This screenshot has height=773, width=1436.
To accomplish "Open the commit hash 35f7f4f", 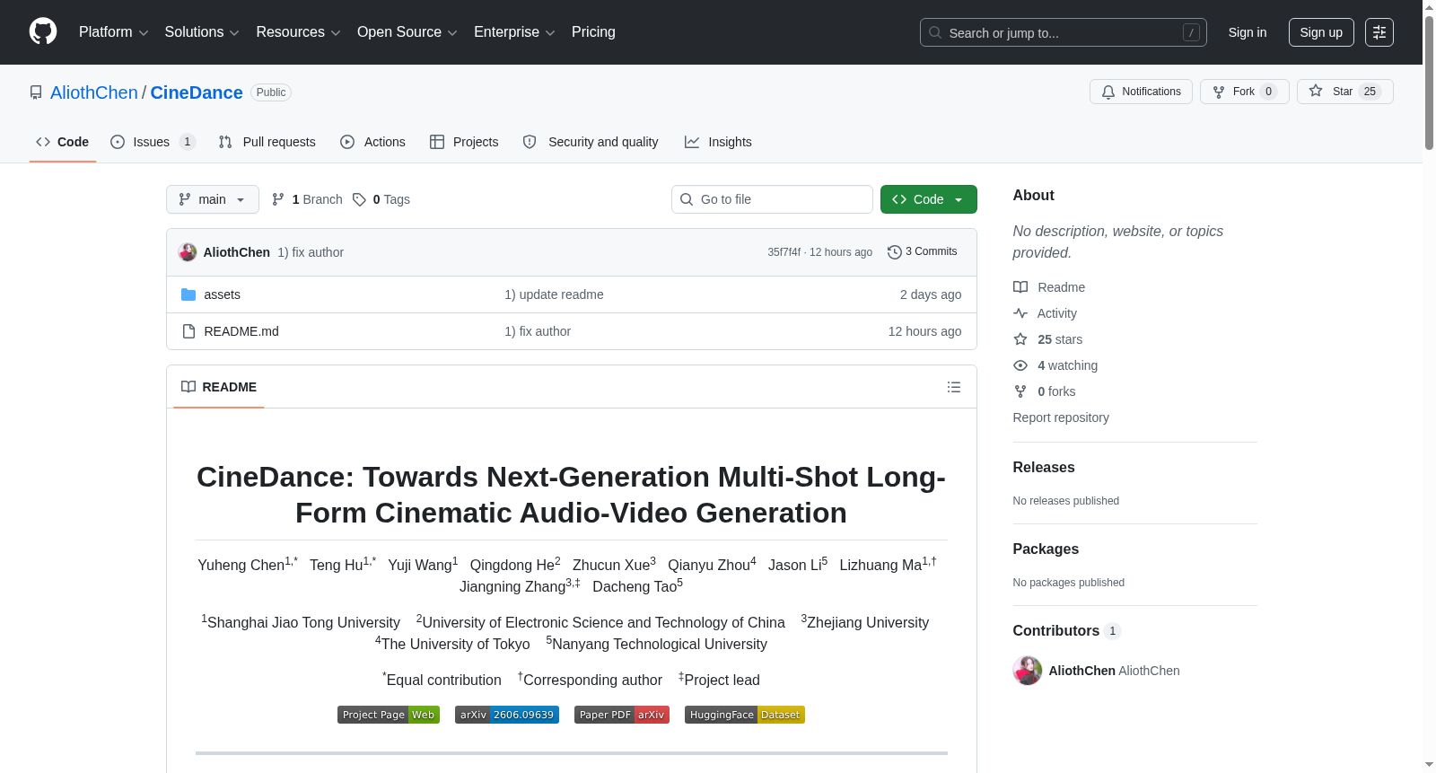I will pyautogui.click(x=784, y=252).
